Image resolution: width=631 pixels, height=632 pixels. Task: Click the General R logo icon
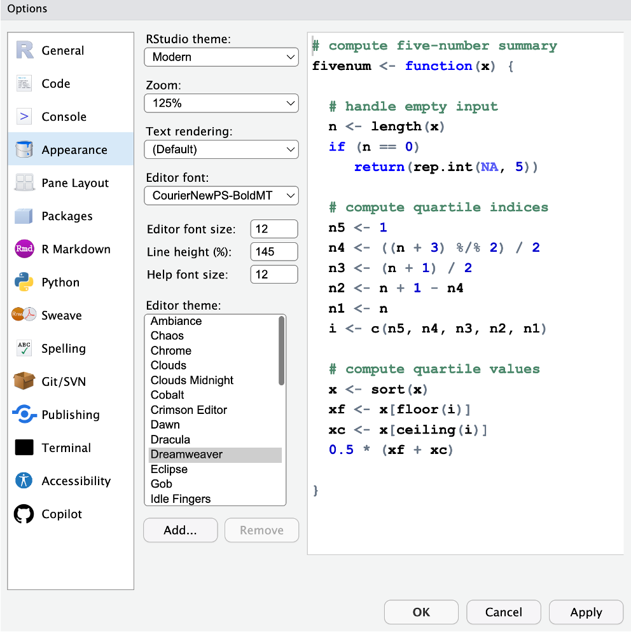24,50
